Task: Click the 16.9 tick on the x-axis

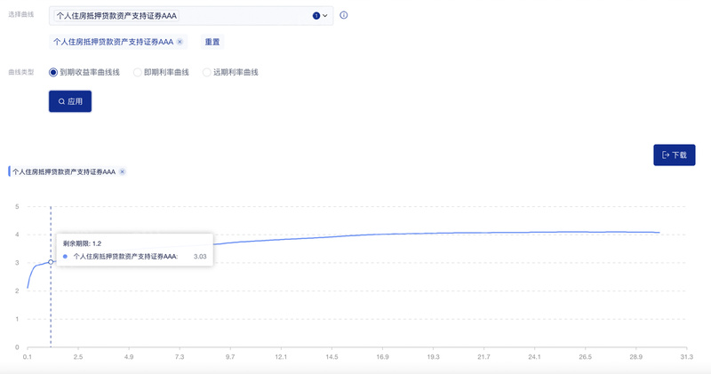Action: click(382, 357)
